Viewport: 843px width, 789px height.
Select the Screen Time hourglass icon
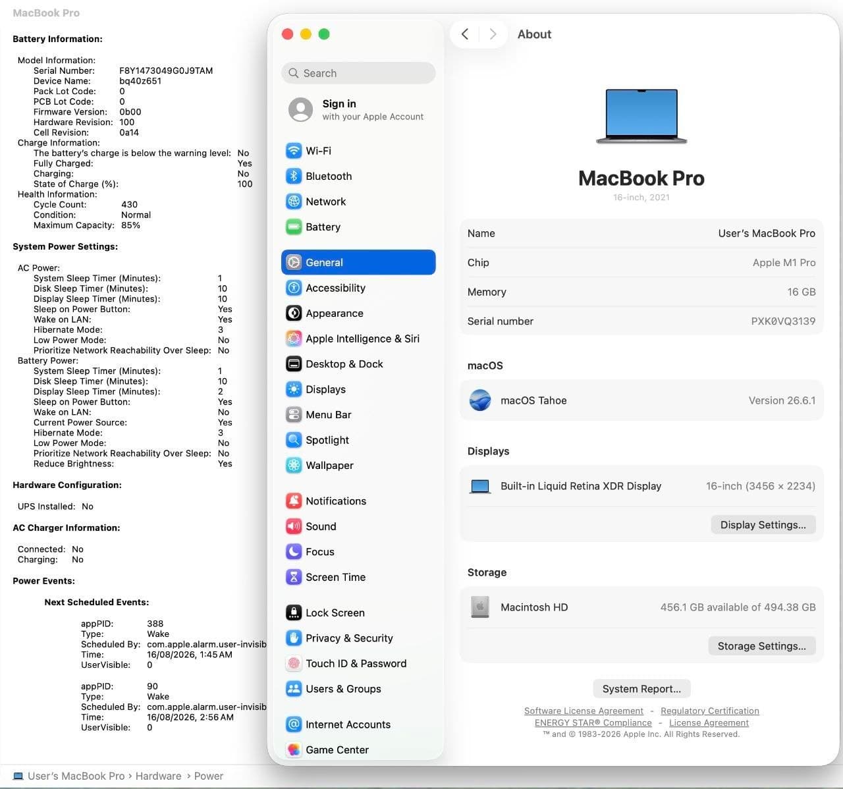point(294,577)
